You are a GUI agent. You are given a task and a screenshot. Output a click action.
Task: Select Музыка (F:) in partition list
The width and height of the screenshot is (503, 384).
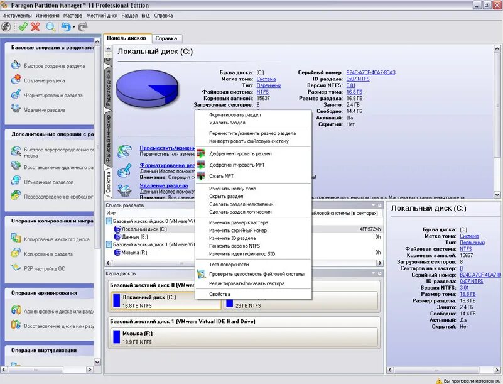(134, 253)
